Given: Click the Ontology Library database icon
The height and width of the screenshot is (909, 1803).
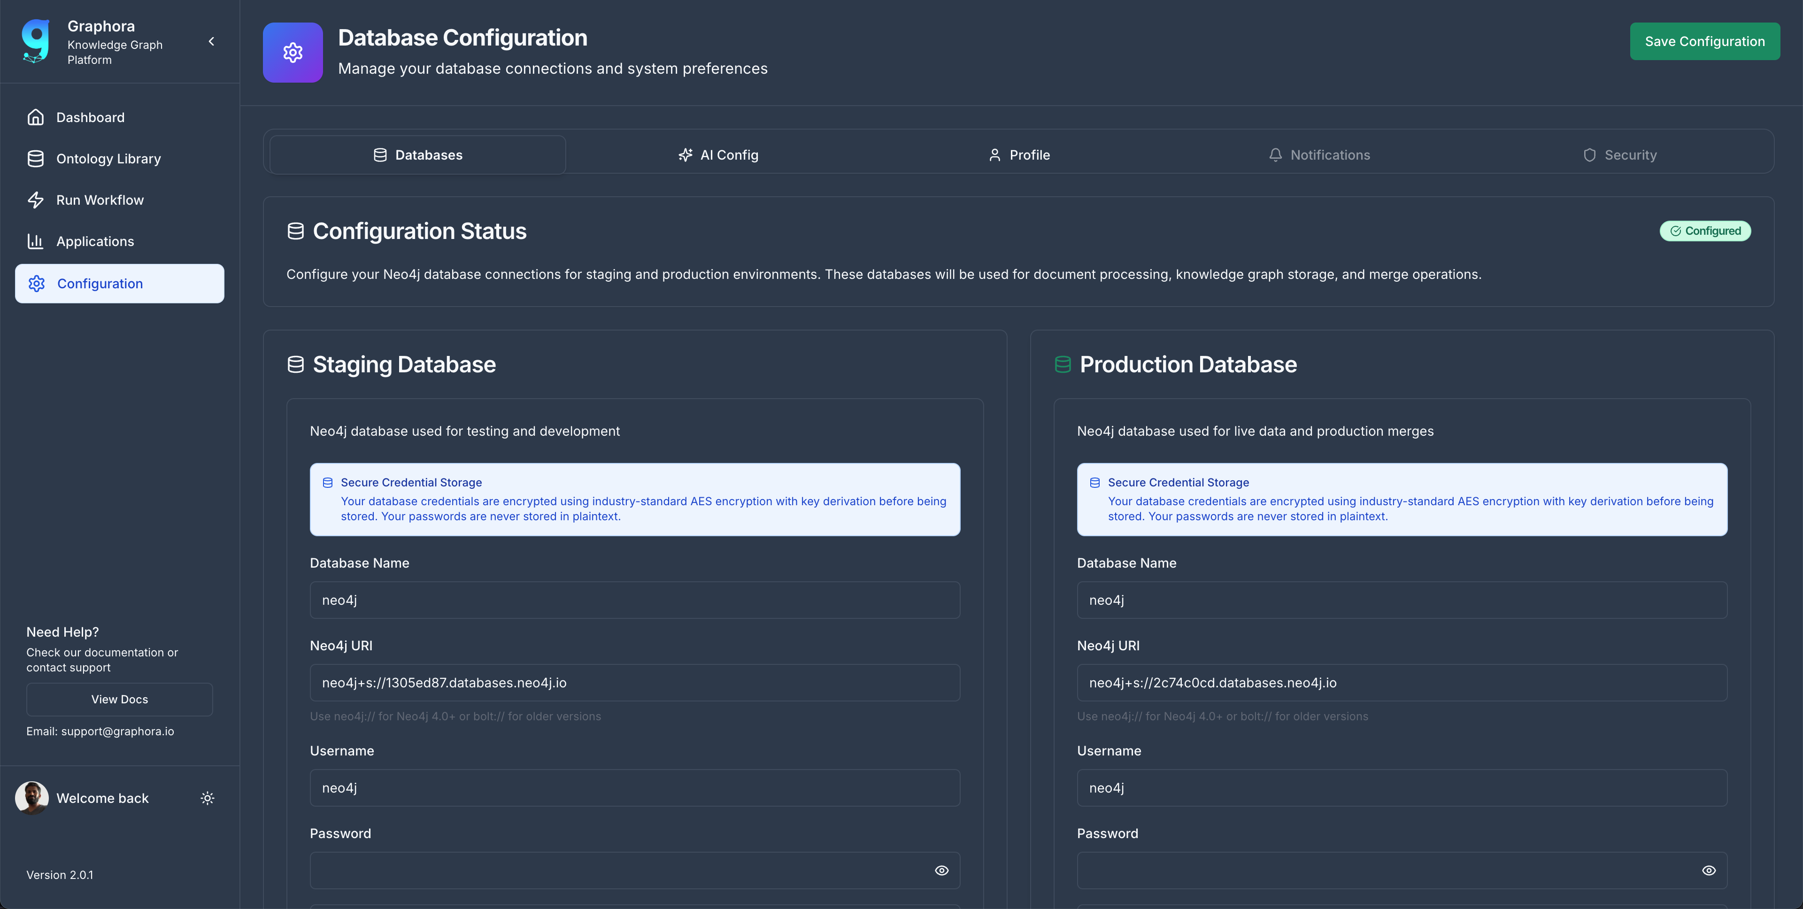Looking at the screenshot, I should point(36,159).
